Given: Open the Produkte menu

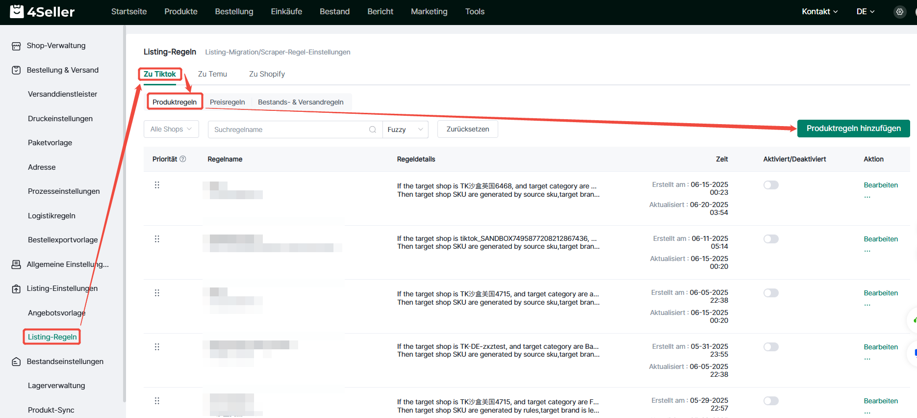Looking at the screenshot, I should pyautogui.click(x=181, y=12).
